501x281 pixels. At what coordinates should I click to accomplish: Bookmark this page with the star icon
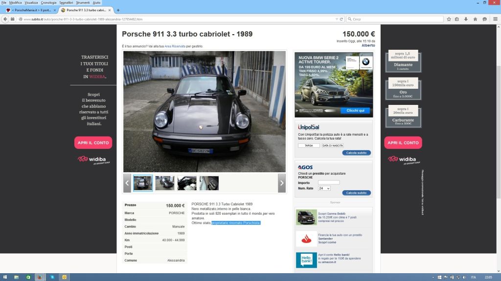click(449, 19)
